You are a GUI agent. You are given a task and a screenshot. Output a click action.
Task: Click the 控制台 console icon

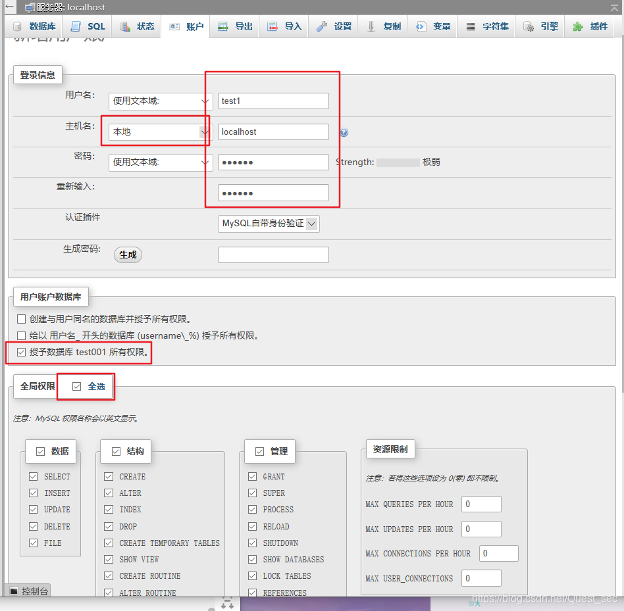(x=14, y=591)
